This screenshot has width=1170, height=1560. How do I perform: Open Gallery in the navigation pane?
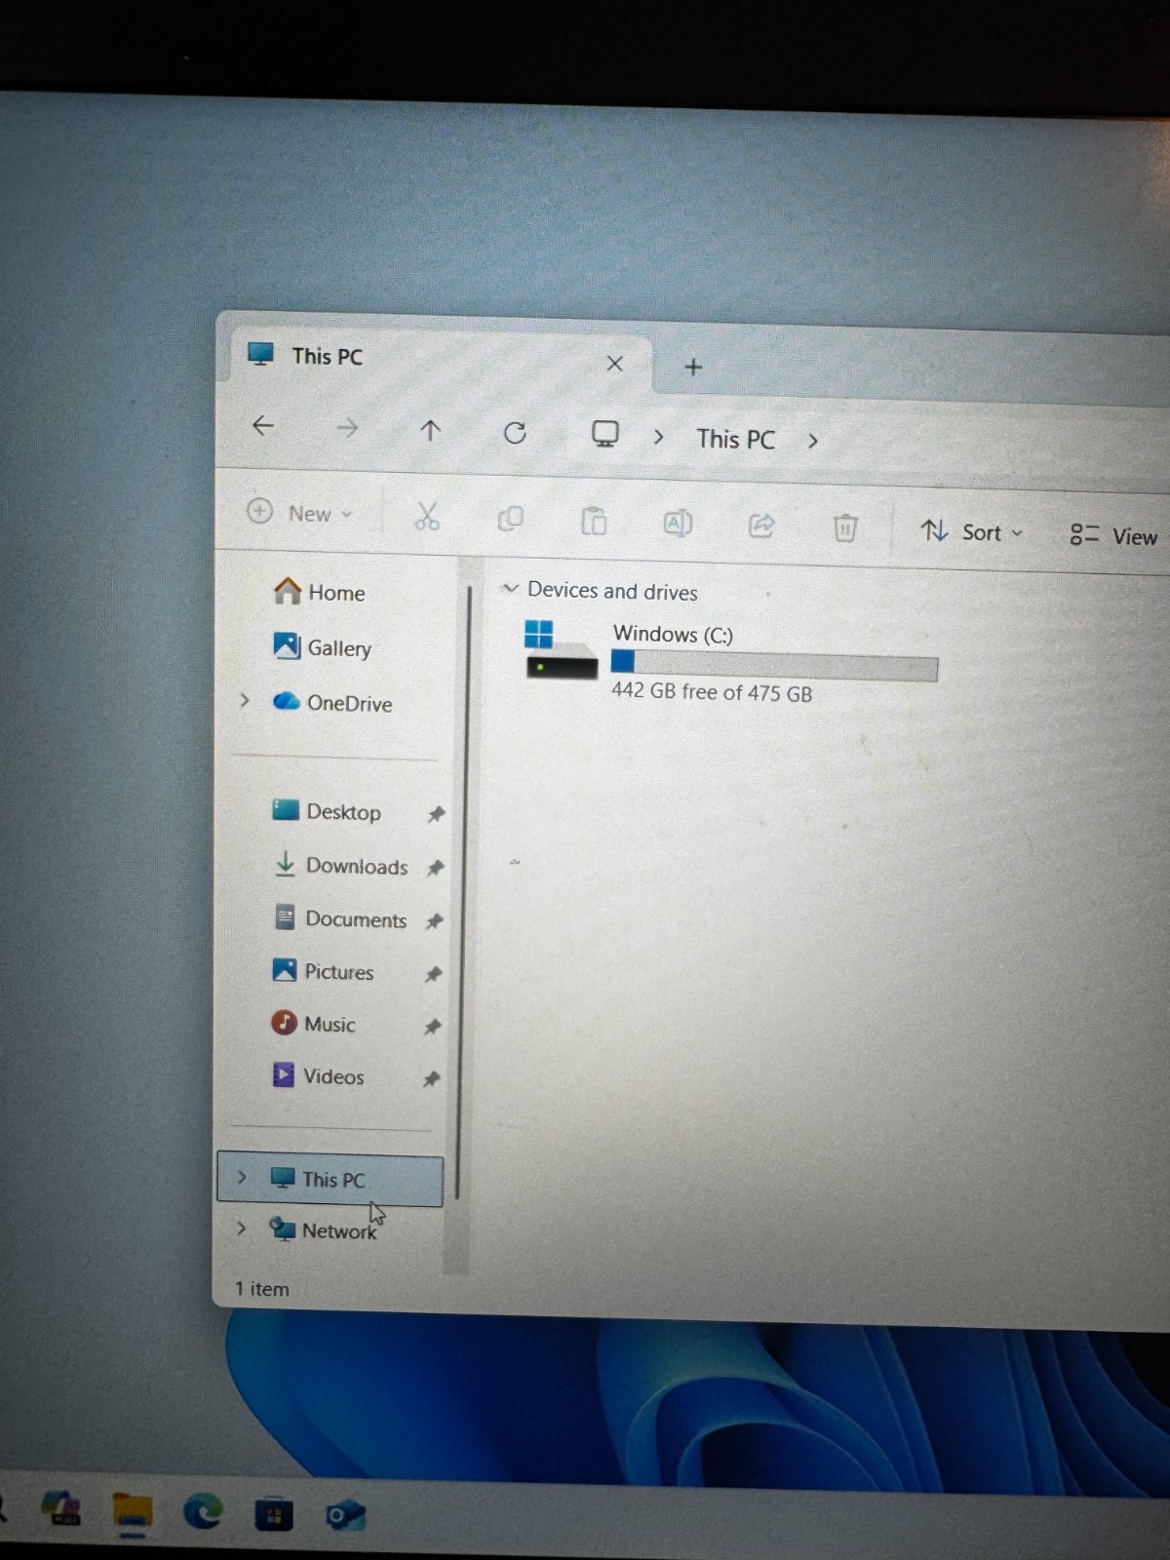pos(322,647)
